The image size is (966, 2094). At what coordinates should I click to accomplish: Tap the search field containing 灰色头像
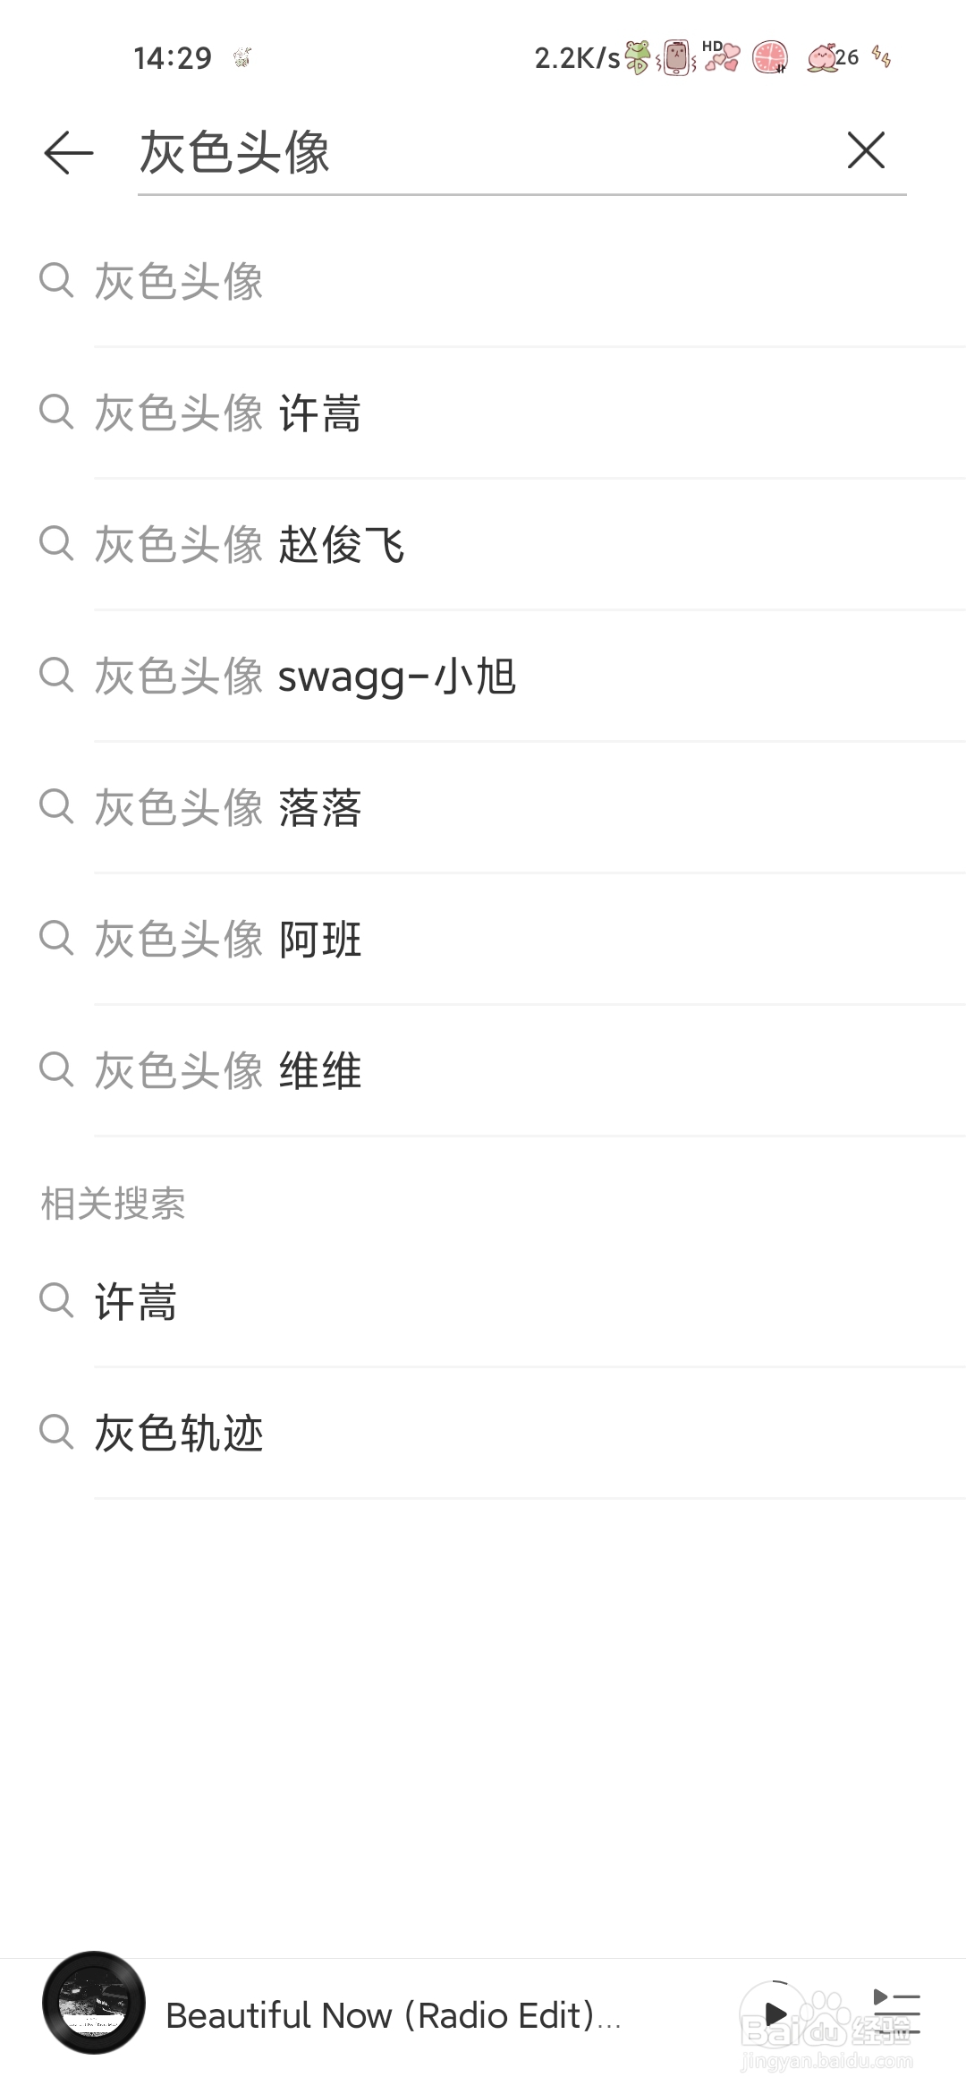point(483,152)
